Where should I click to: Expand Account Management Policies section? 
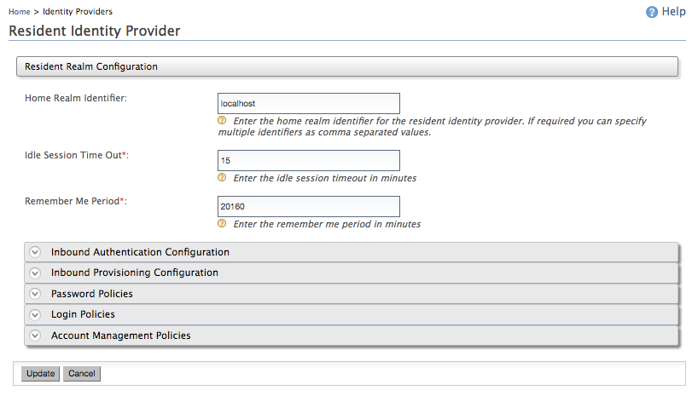point(121,336)
